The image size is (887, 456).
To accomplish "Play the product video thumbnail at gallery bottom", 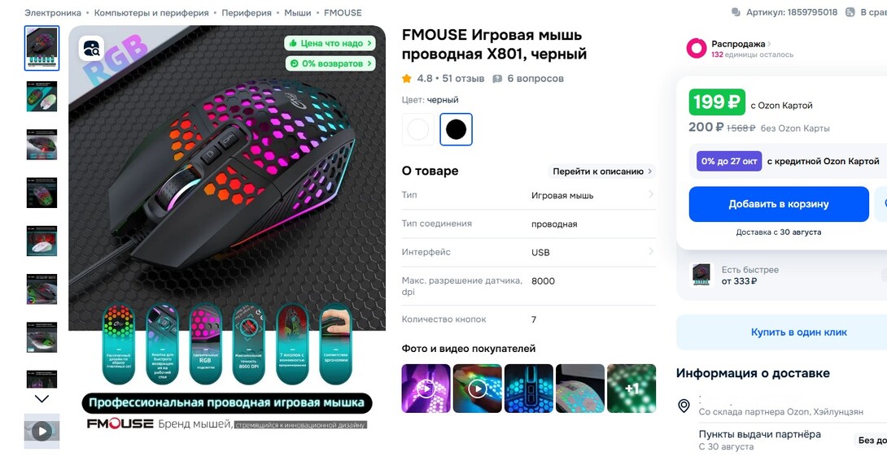I will coord(42,432).
